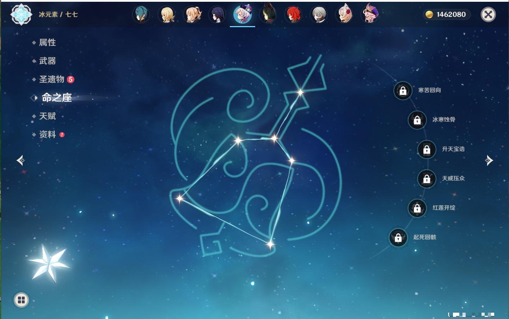Go to next character with right arrow
Image resolution: width=509 pixels, height=319 pixels.
click(x=489, y=160)
